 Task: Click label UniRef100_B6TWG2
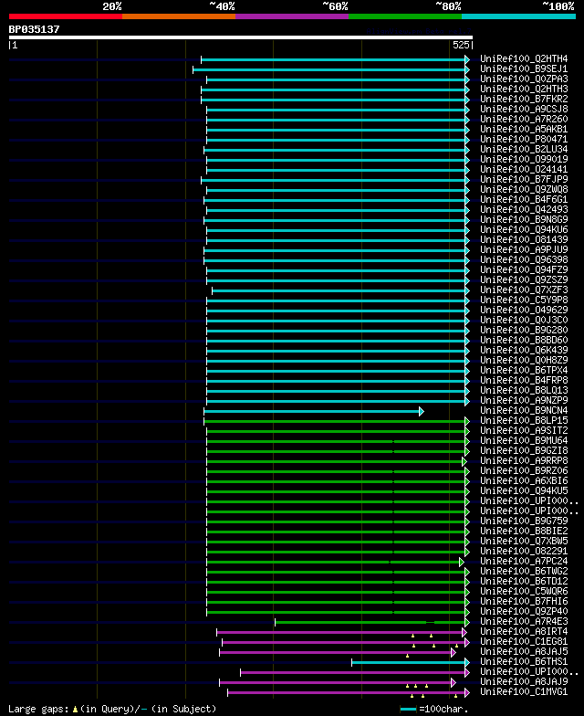(x=524, y=572)
